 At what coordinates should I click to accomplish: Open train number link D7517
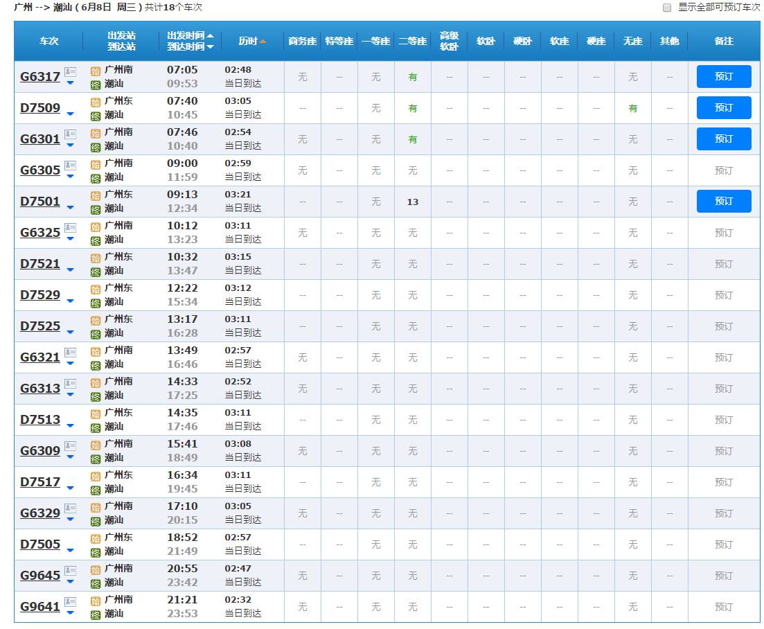pyautogui.click(x=40, y=482)
